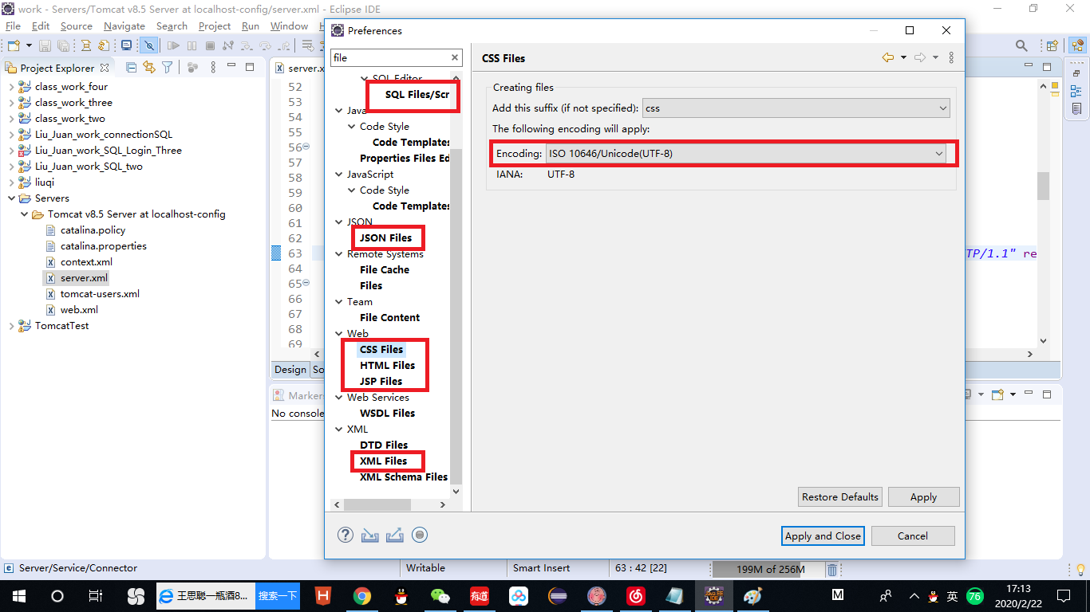Click the Suspend debug icon

[192, 46]
